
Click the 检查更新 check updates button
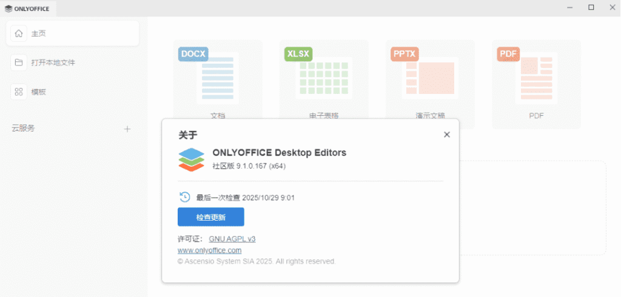point(210,217)
